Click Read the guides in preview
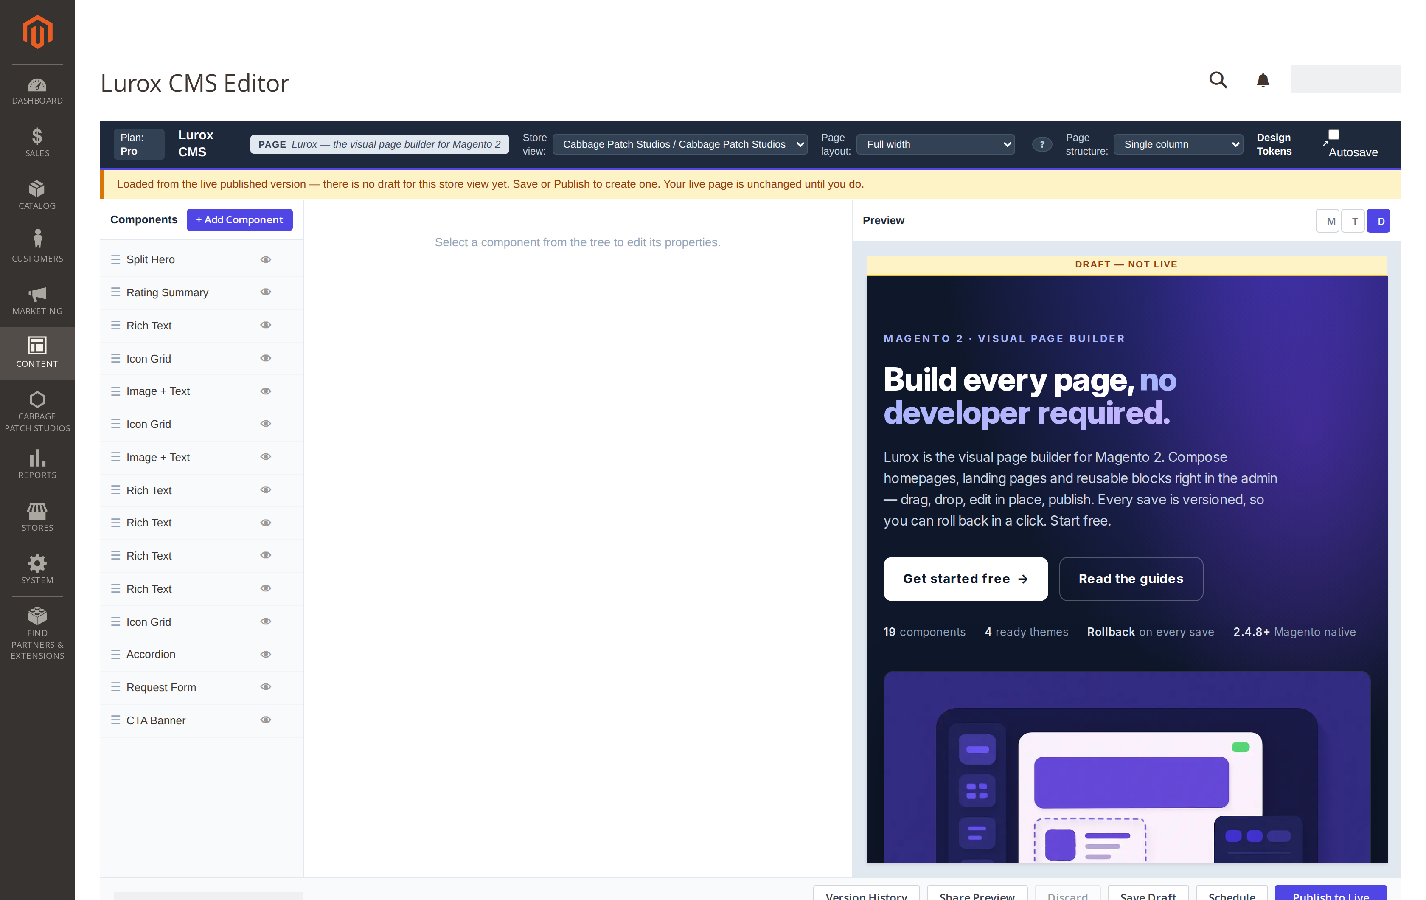The width and height of the screenshot is (1426, 900). (1131, 579)
